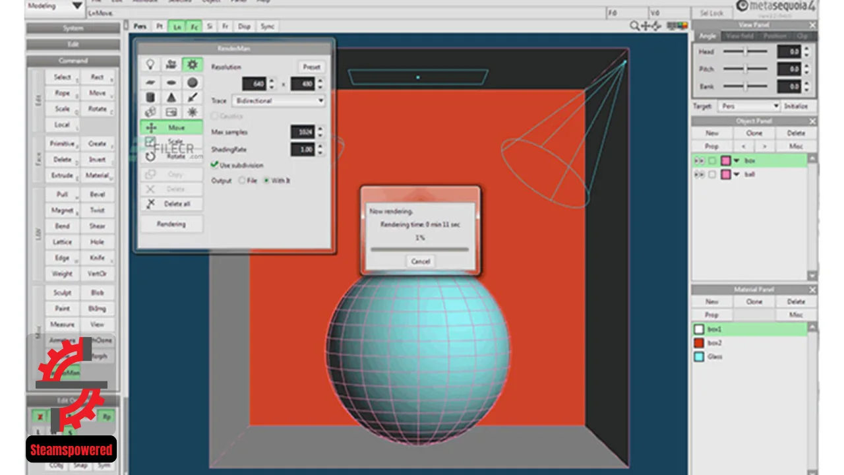Click the Rendering button
Viewport: 844px width, 475px height.
171,224
